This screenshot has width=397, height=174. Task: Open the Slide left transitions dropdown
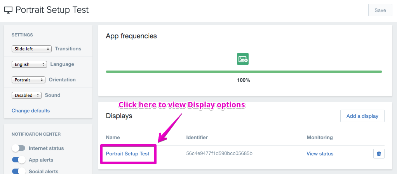click(31, 49)
